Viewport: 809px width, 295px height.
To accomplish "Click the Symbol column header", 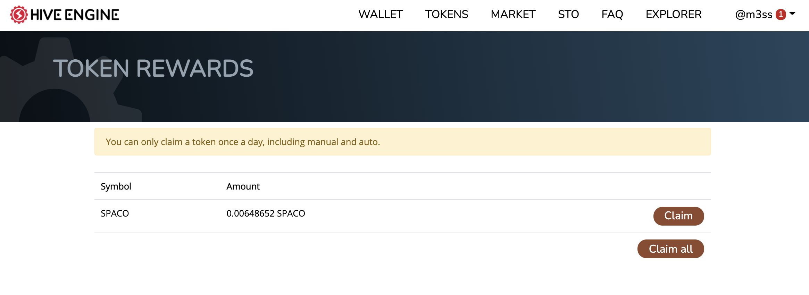I will tap(116, 186).
